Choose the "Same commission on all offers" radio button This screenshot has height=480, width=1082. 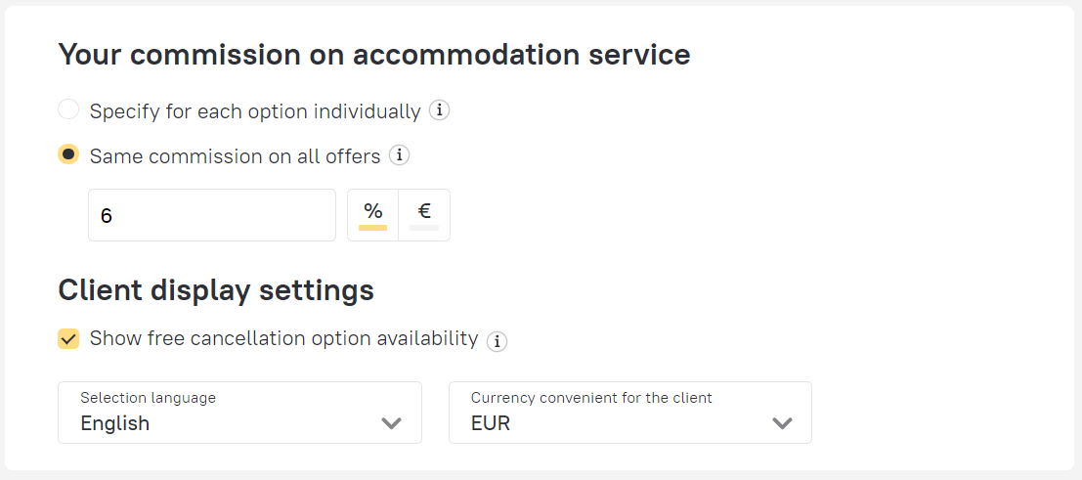coord(68,154)
